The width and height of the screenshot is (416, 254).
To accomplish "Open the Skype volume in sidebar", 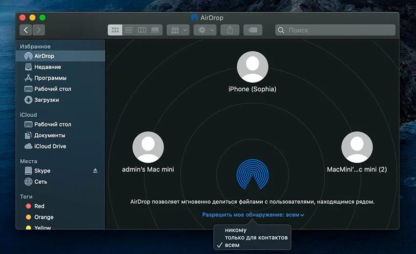I will 61,170.
